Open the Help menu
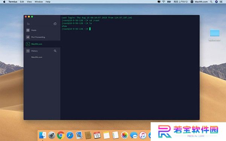This screenshot has width=226, height=141. coord(48,2)
